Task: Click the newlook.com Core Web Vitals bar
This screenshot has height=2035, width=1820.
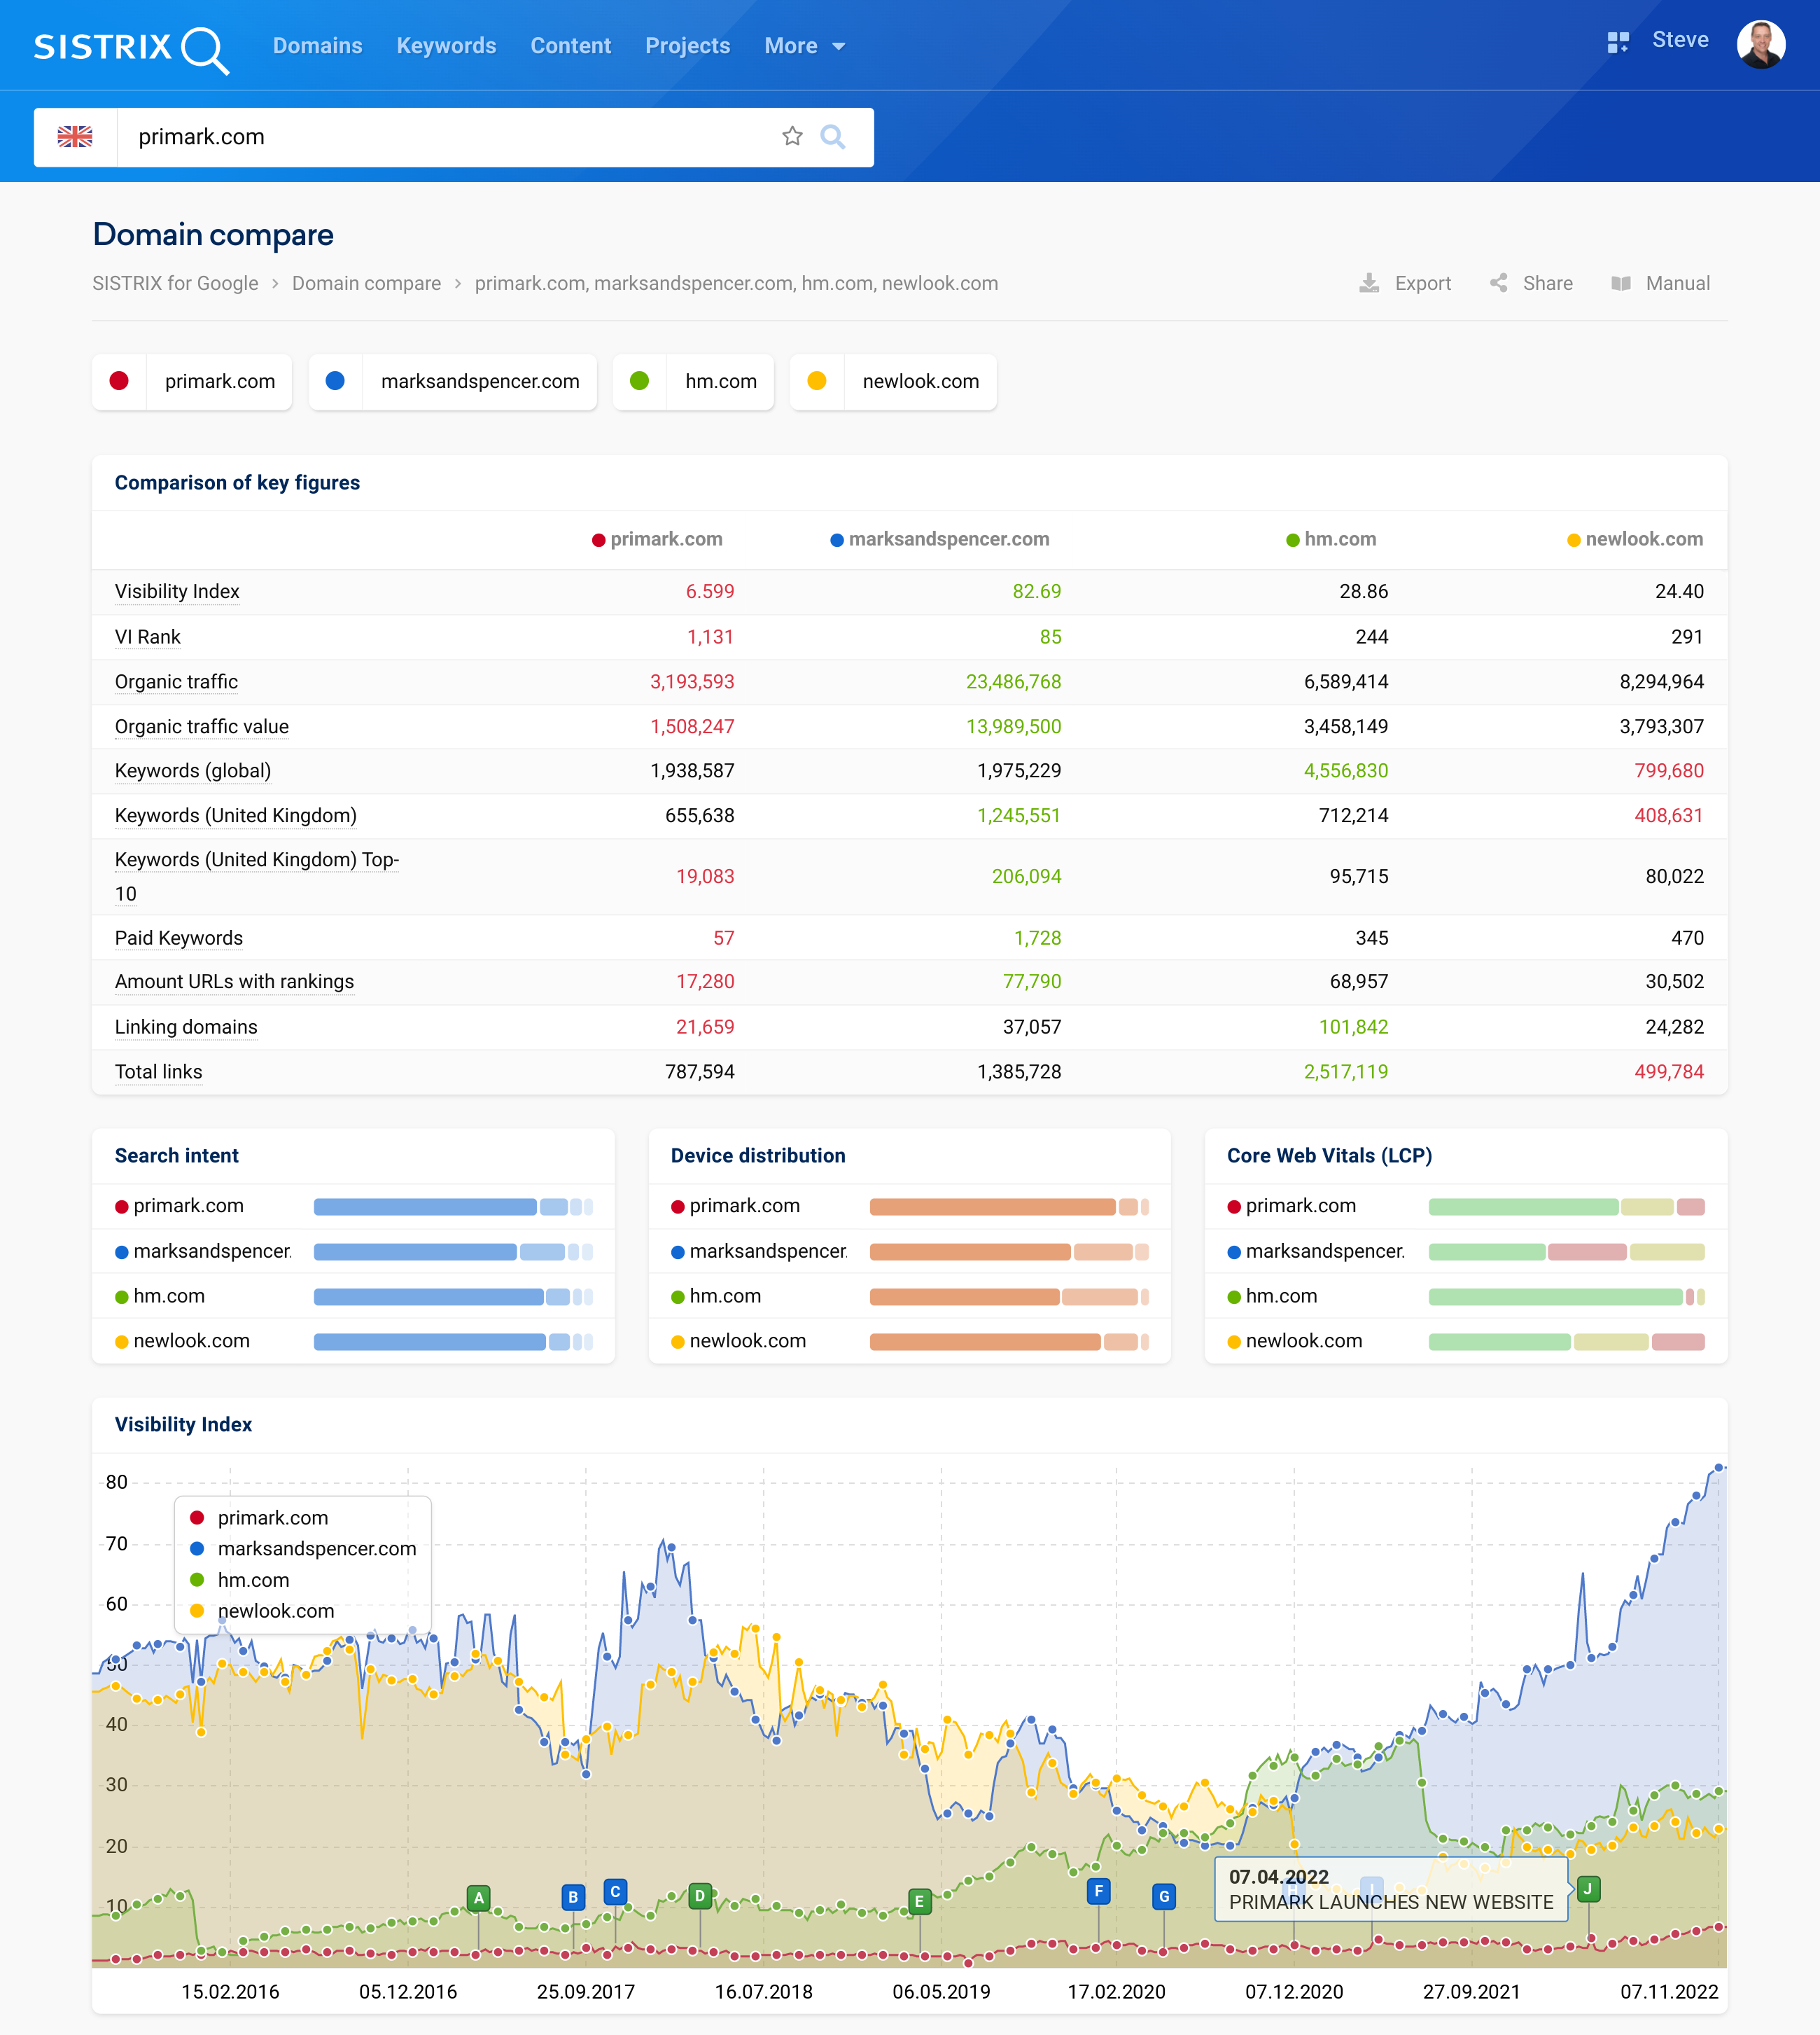Action: coord(1566,1342)
